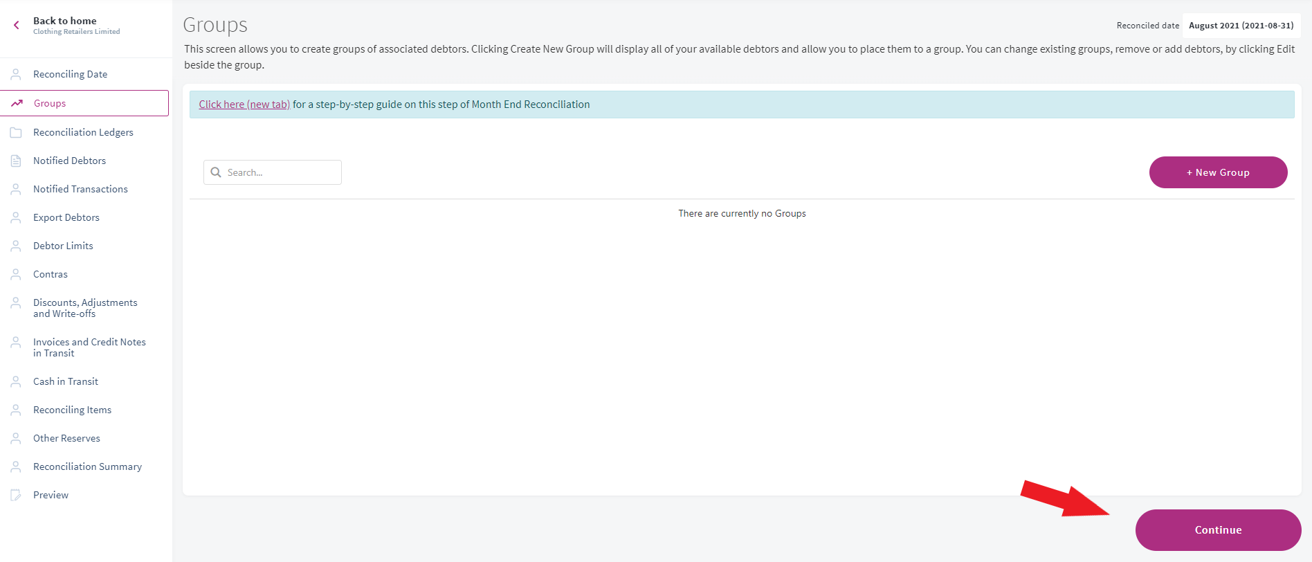Open Reconciling Date menu item
The width and height of the screenshot is (1312, 562).
point(71,74)
